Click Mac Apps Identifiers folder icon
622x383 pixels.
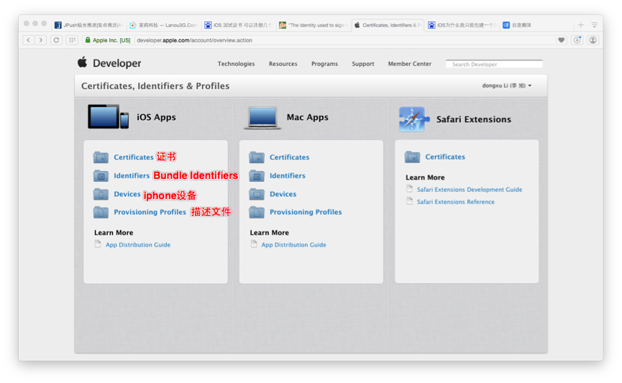(257, 175)
